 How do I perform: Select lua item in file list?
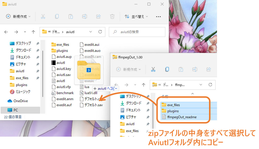(x=84, y=87)
